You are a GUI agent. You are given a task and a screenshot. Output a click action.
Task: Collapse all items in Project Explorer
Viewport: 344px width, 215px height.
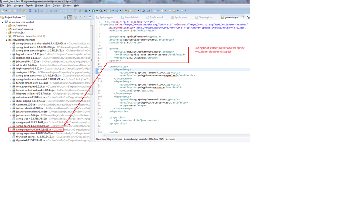coord(65,18)
